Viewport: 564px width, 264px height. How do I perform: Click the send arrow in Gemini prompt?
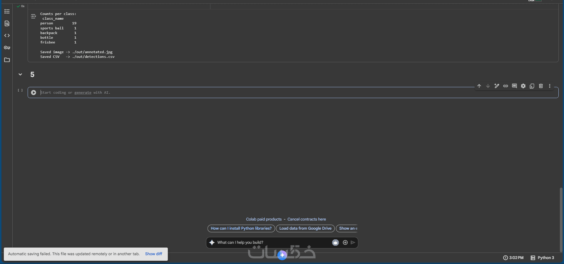pos(353,243)
